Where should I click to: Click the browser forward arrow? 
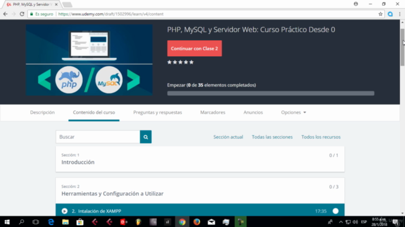coord(14,14)
